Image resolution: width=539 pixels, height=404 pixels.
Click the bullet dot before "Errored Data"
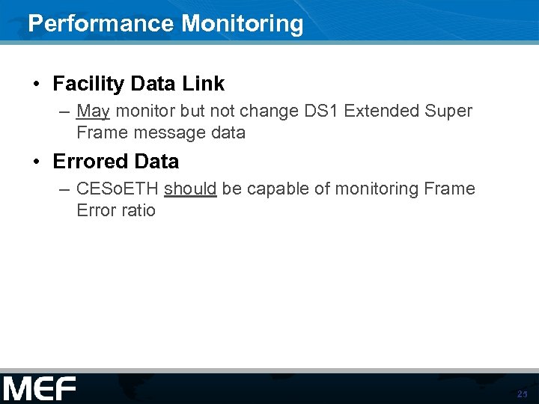(x=37, y=162)
